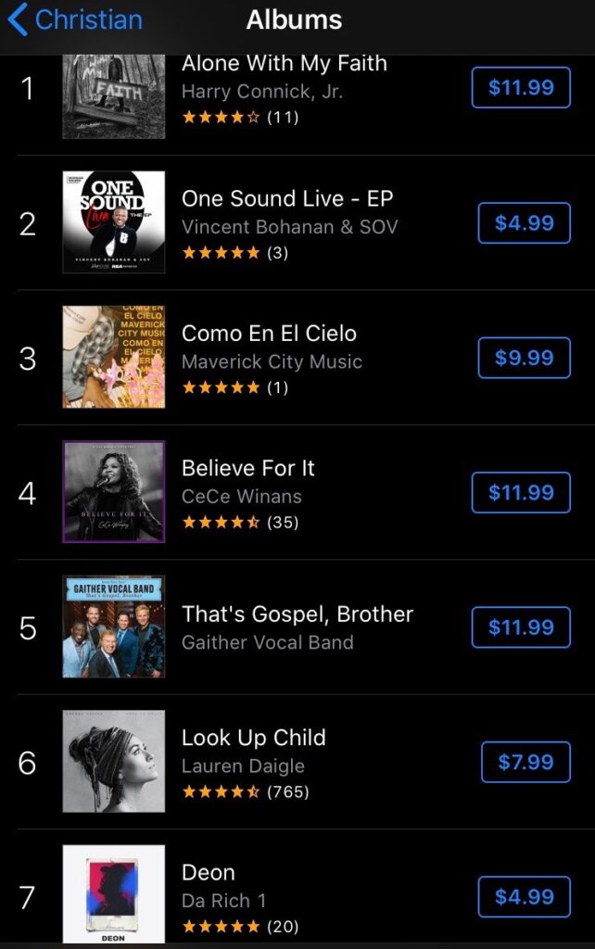595x949 pixels.
Task: Go back to the Christian genre page
Action: pos(74,19)
